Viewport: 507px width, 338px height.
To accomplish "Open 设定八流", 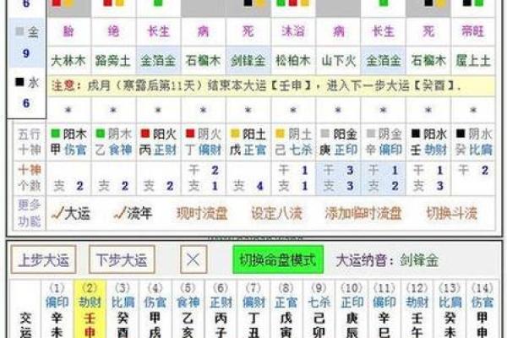I will coord(277,214).
